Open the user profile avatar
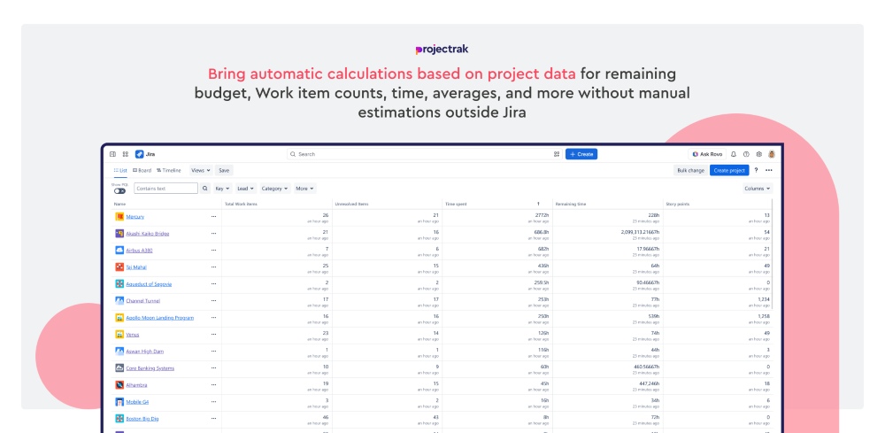Screen dimensions: 885x433 coord(772,154)
